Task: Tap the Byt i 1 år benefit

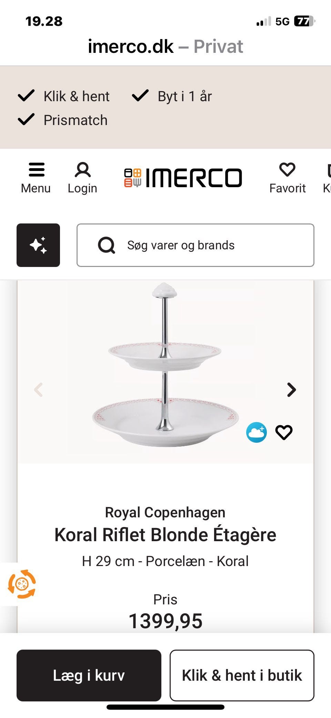Action: point(172,96)
